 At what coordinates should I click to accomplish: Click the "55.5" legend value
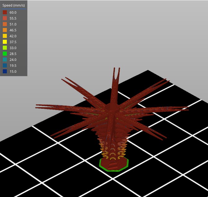(13, 18)
